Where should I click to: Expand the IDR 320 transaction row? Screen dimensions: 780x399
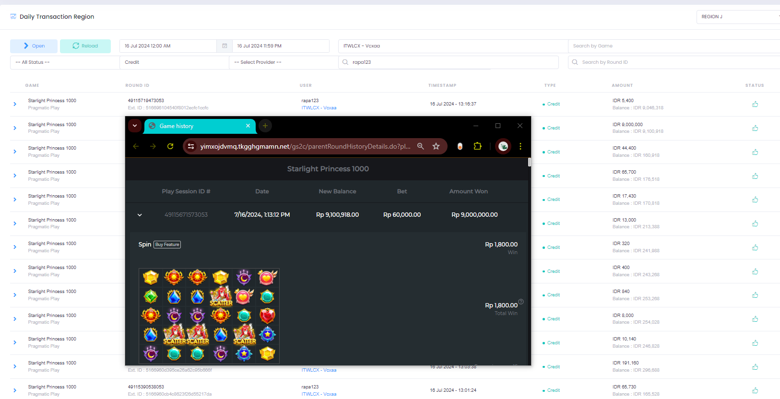pyautogui.click(x=15, y=247)
